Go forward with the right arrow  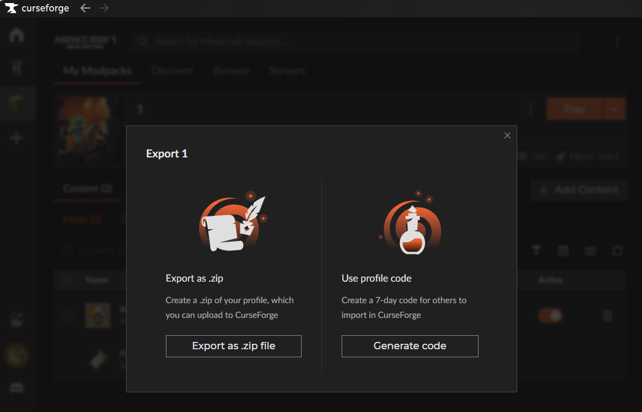(104, 8)
